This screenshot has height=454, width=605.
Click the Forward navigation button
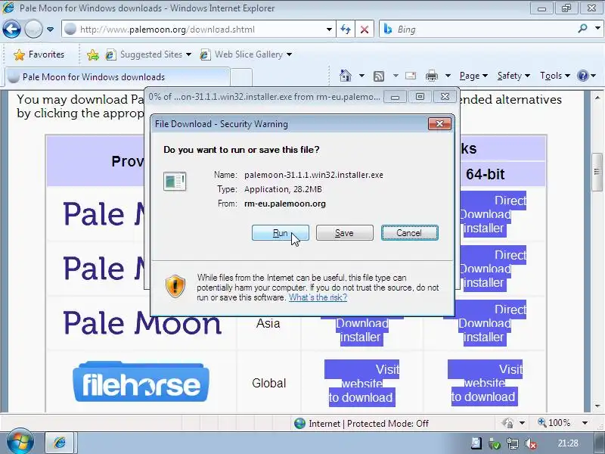tap(33, 30)
